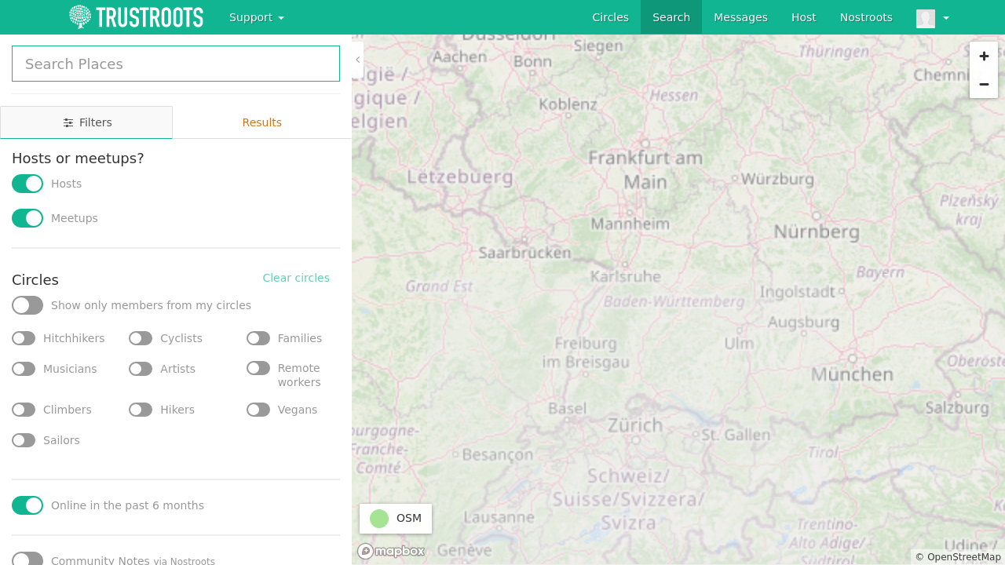Viewport: 1005px width, 565px height.
Task: Click the Freiburg im Breisgau map label
Action: [586, 352]
